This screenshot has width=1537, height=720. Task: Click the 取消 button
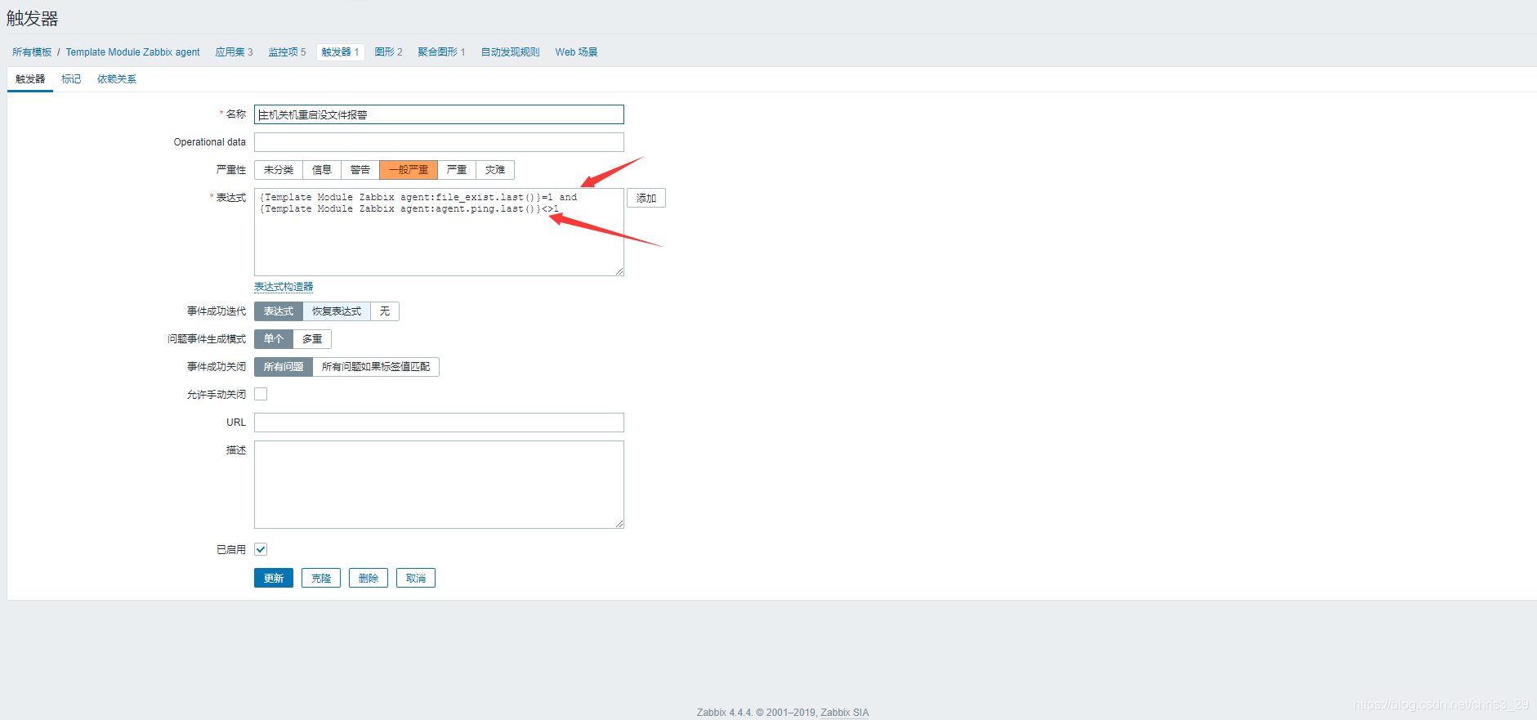pyautogui.click(x=416, y=578)
